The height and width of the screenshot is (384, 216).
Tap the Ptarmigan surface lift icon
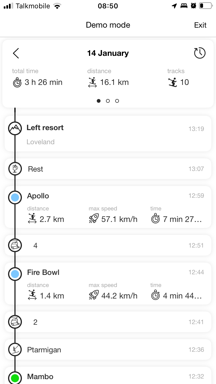point(15,350)
